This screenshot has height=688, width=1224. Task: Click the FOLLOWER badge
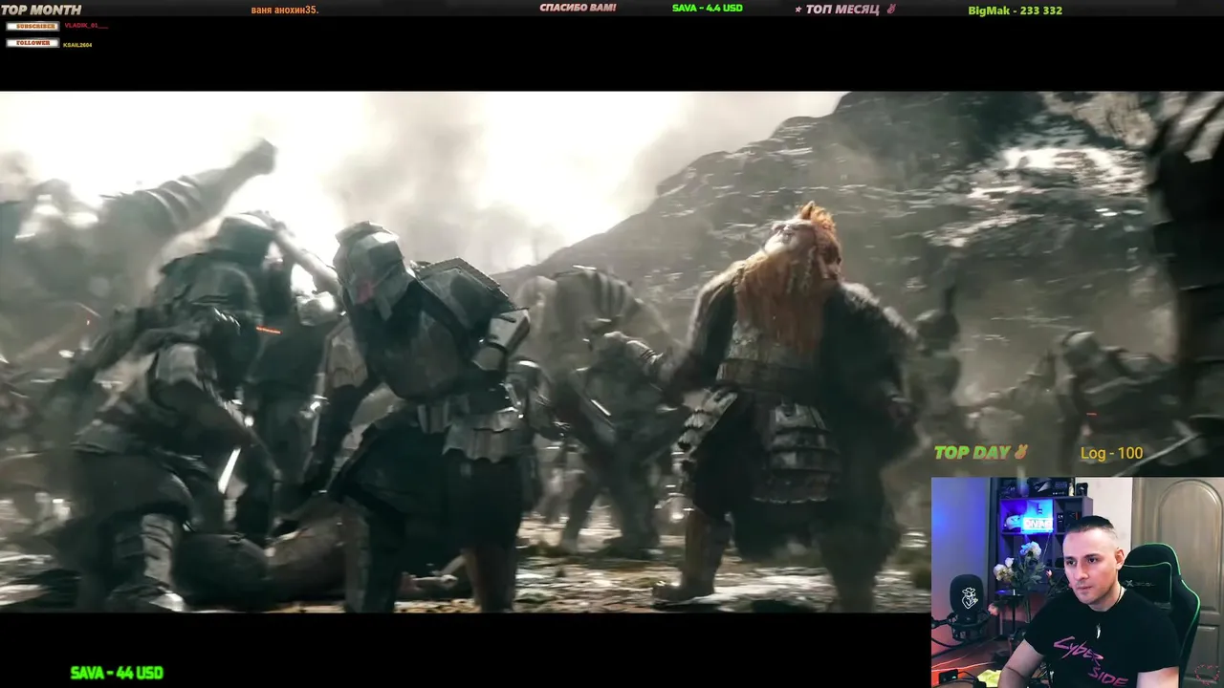(x=33, y=43)
